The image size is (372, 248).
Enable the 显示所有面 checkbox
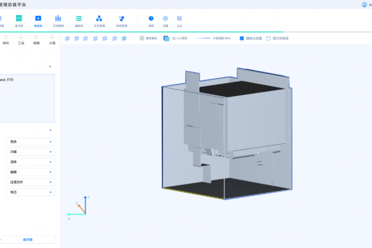click(268, 38)
